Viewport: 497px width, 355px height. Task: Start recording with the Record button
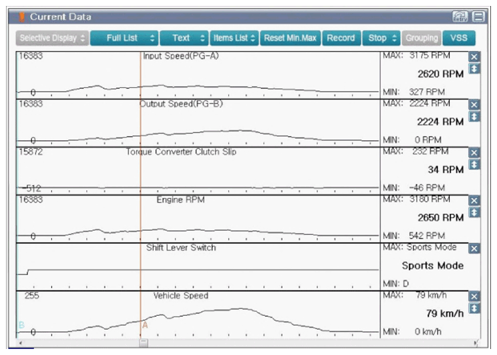pyautogui.click(x=341, y=39)
